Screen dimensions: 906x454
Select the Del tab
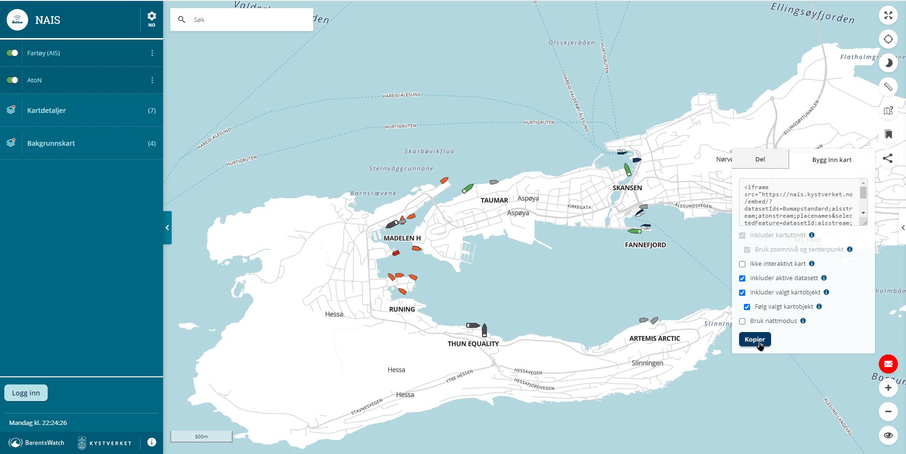click(760, 159)
